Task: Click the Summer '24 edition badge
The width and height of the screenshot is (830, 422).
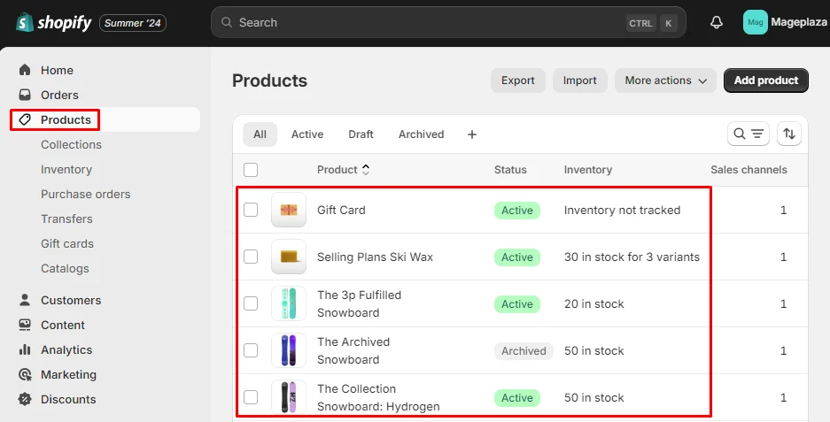Action: coord(132,23)
